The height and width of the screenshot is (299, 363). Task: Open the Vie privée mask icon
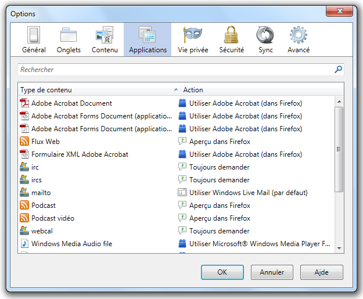[193, 35]
